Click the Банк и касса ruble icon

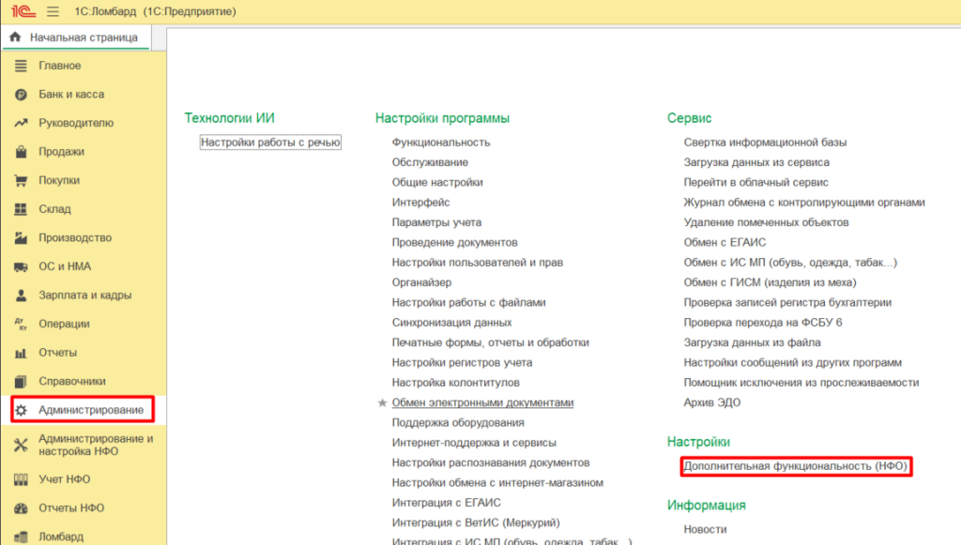pos(21,95)
